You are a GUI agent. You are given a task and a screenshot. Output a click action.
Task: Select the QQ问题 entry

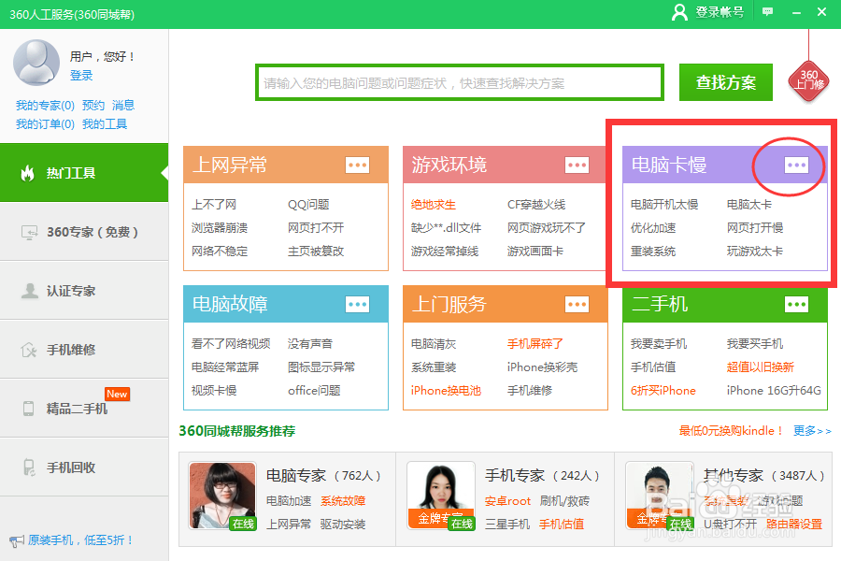[x=308, y=205]
